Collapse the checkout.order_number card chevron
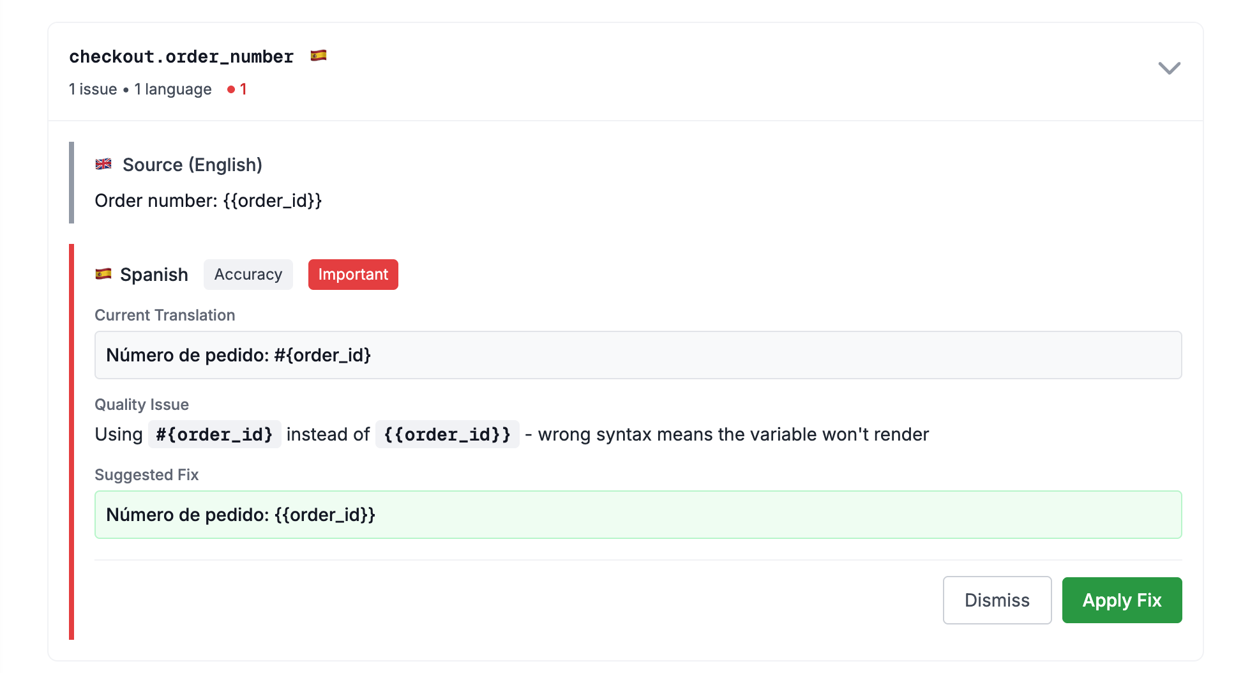 click(x=1168, y=68)
